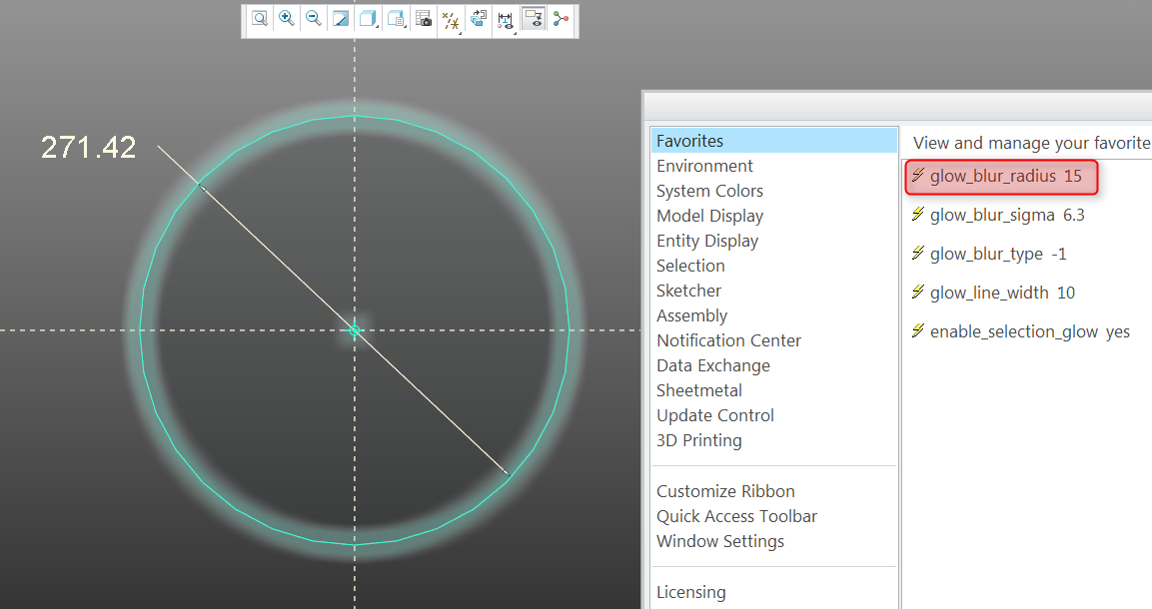Click lightning icon beside glow_line_width
This screenshot has width=1152, height=609.
pos(917,292)
